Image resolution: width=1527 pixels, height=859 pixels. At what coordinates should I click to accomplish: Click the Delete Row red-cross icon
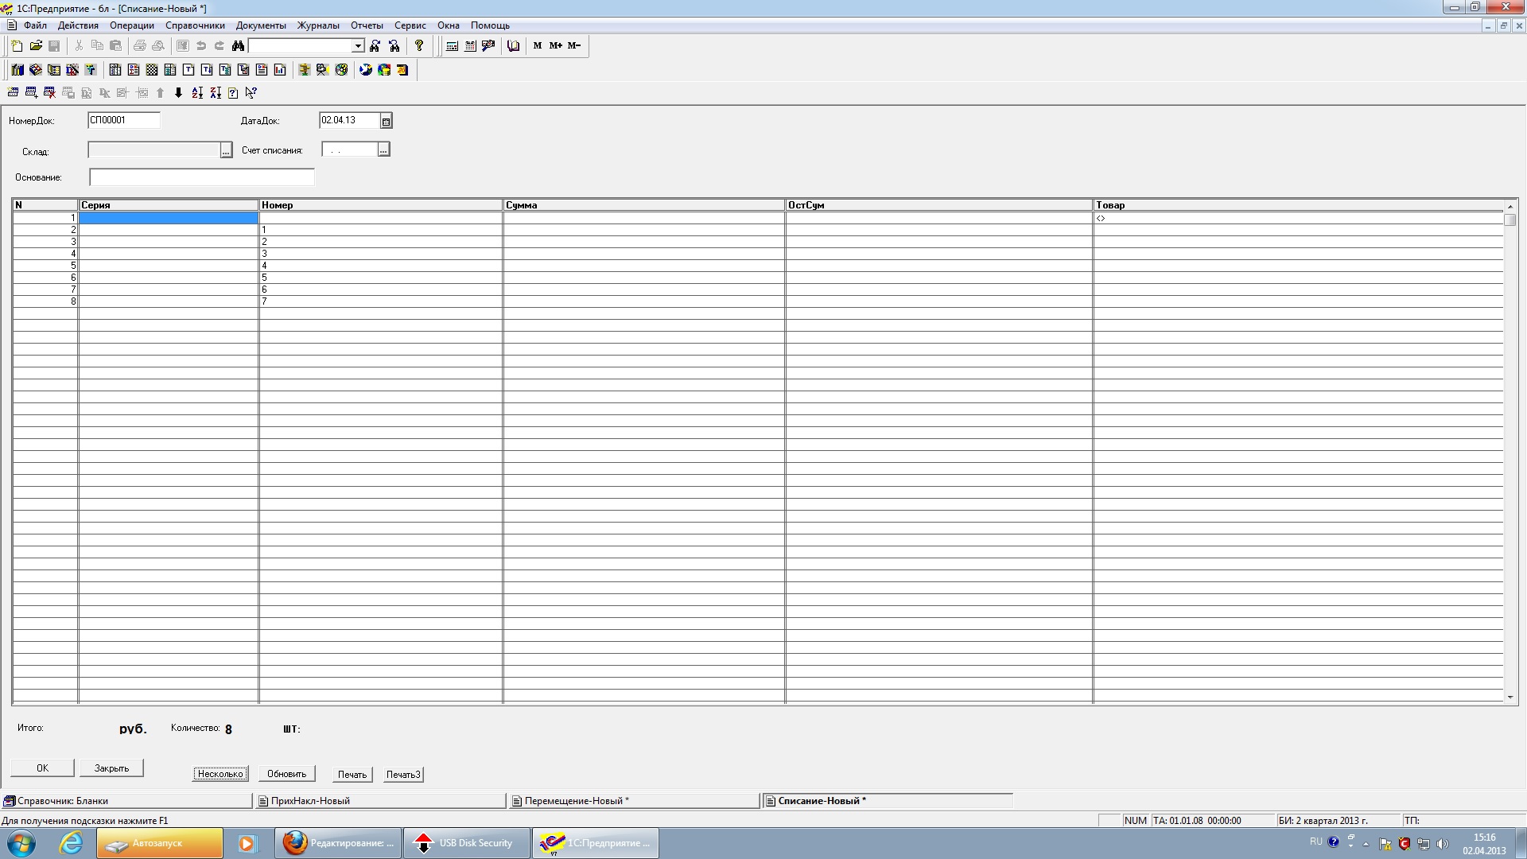[x=49, y=93]
